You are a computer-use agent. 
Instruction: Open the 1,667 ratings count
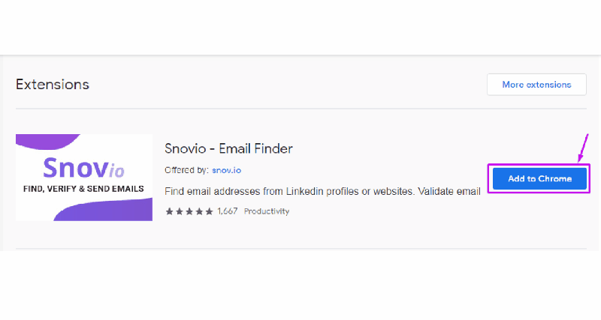[x=228, y=211]
